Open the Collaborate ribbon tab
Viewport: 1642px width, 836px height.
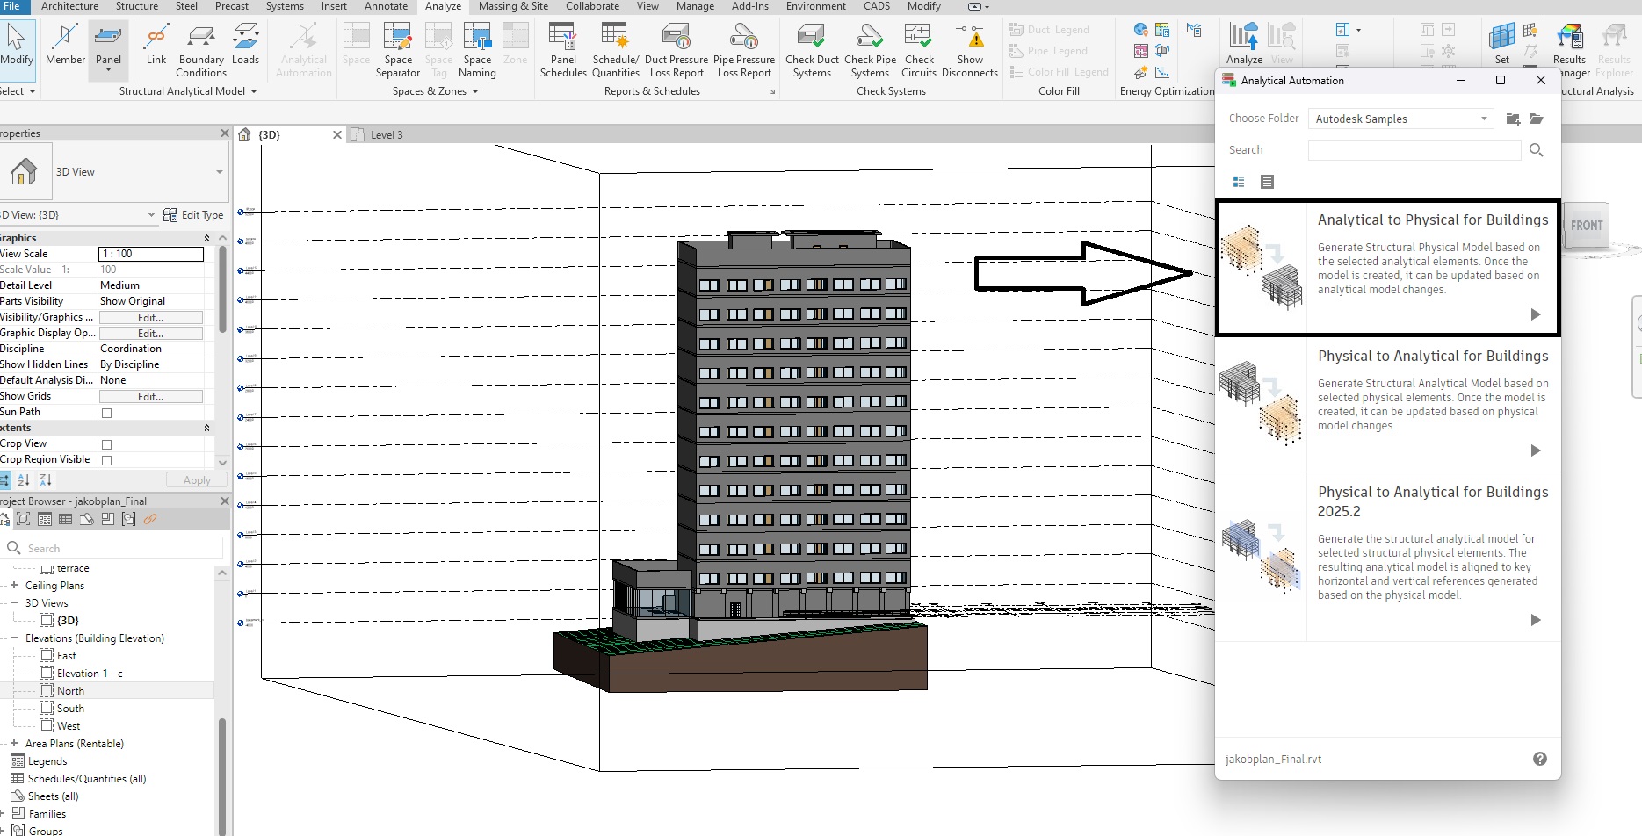click(592, 6)
